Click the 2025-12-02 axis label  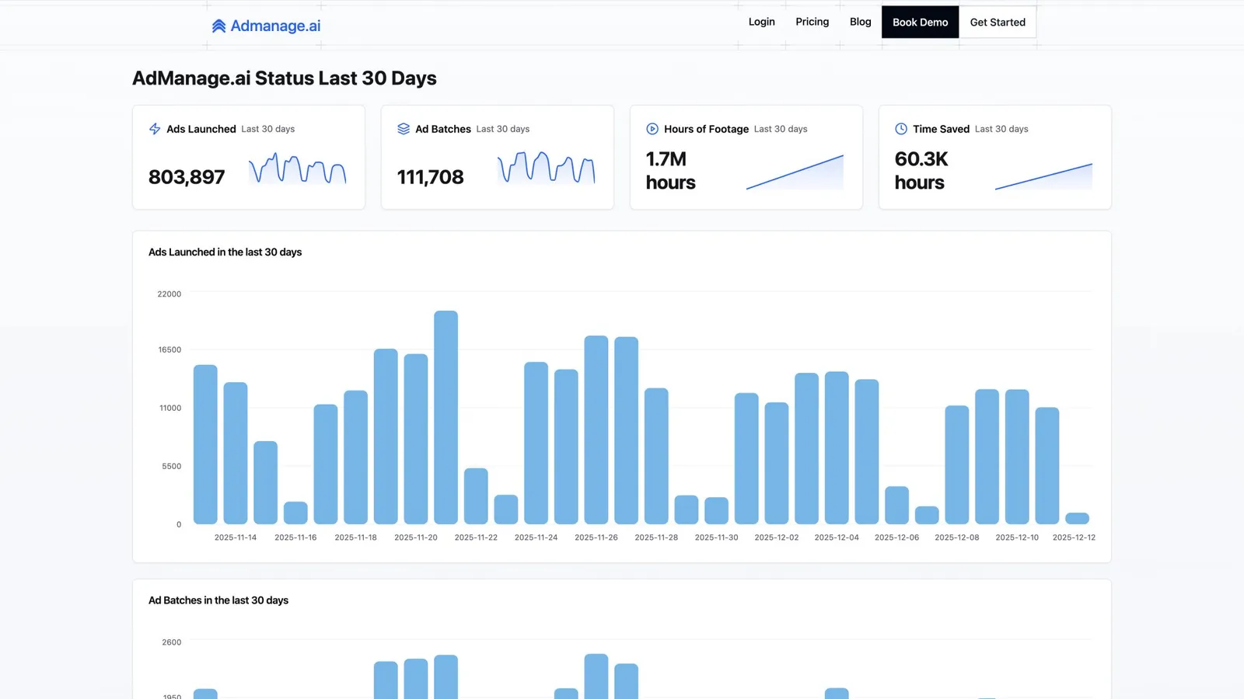point(777,537)
